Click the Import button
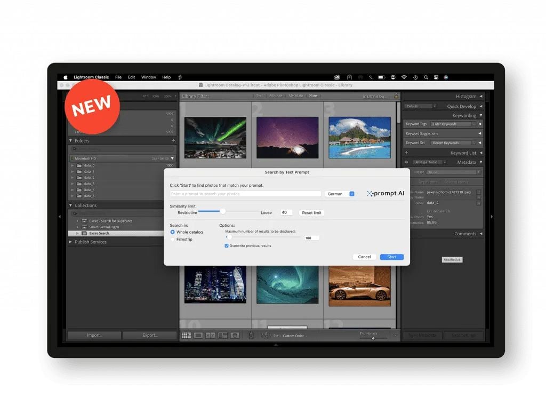 [x=94, y=335]
